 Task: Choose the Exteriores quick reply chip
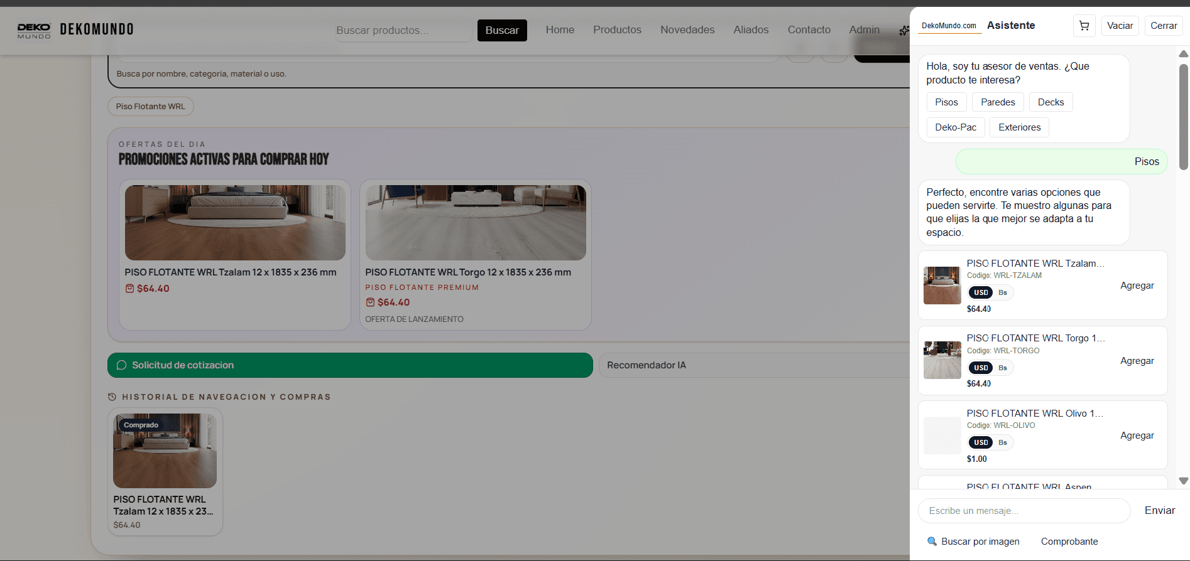pos(1019,127)
